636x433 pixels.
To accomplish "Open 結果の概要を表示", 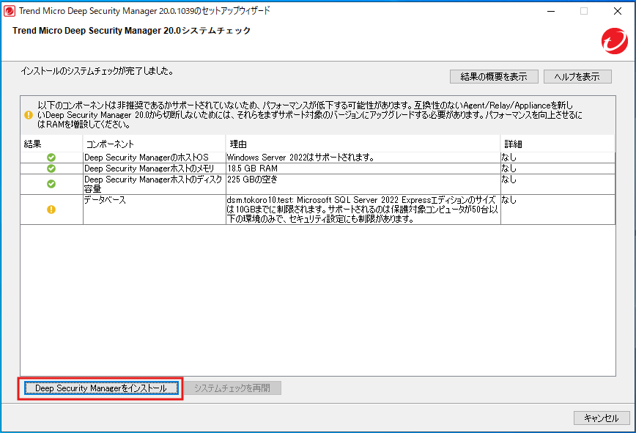I will click(494, 77).
